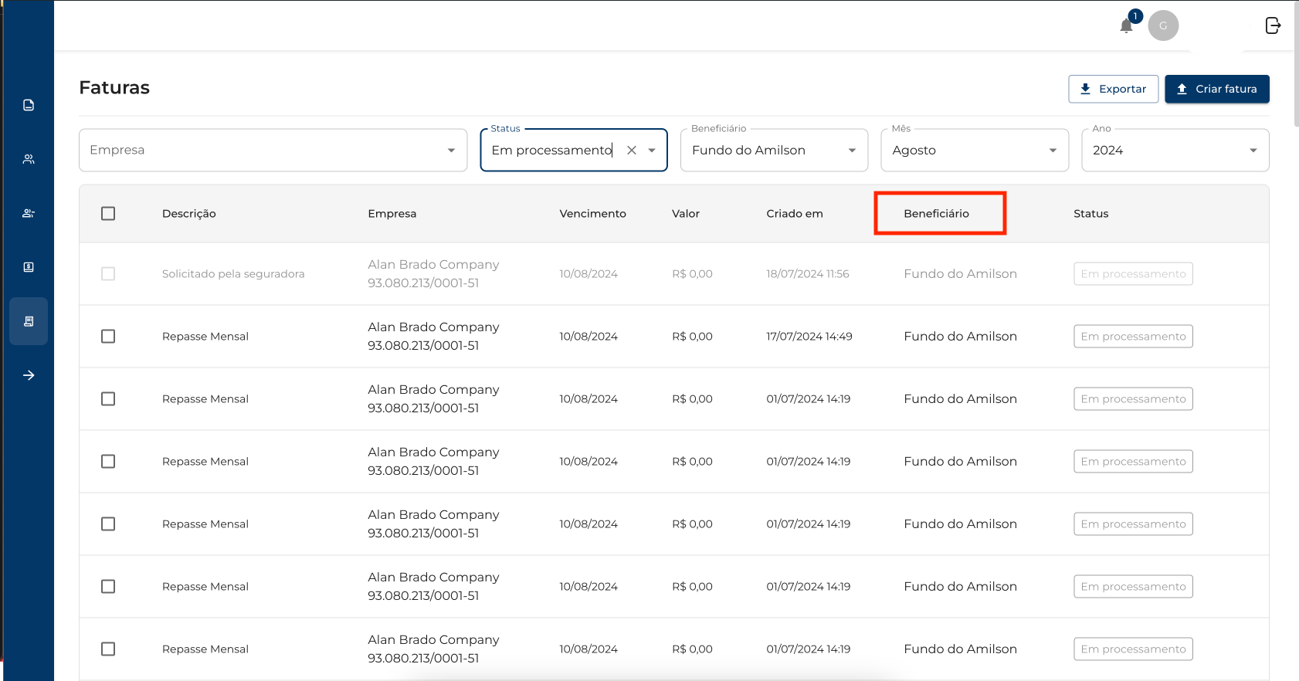Open the Ano dropdown showing 2024
The image size is (1299, 681).
[1175, 151]
